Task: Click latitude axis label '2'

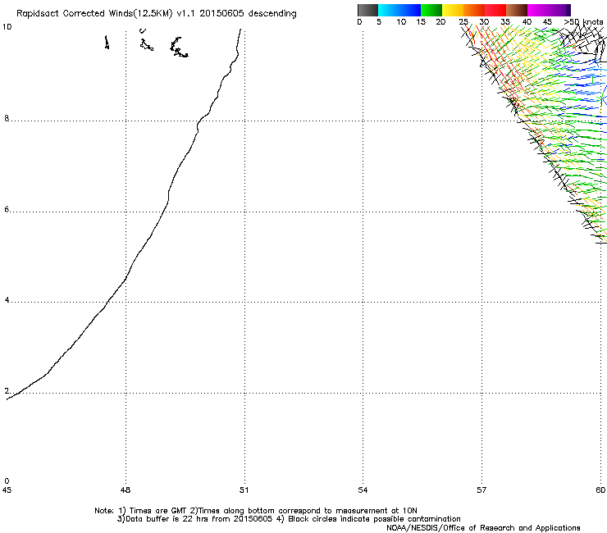Action: 7,391
